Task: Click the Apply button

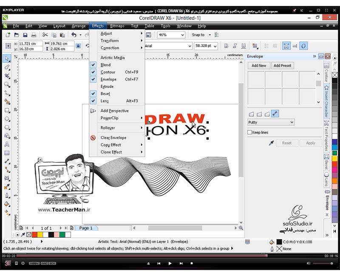Action: pos(311,143)
